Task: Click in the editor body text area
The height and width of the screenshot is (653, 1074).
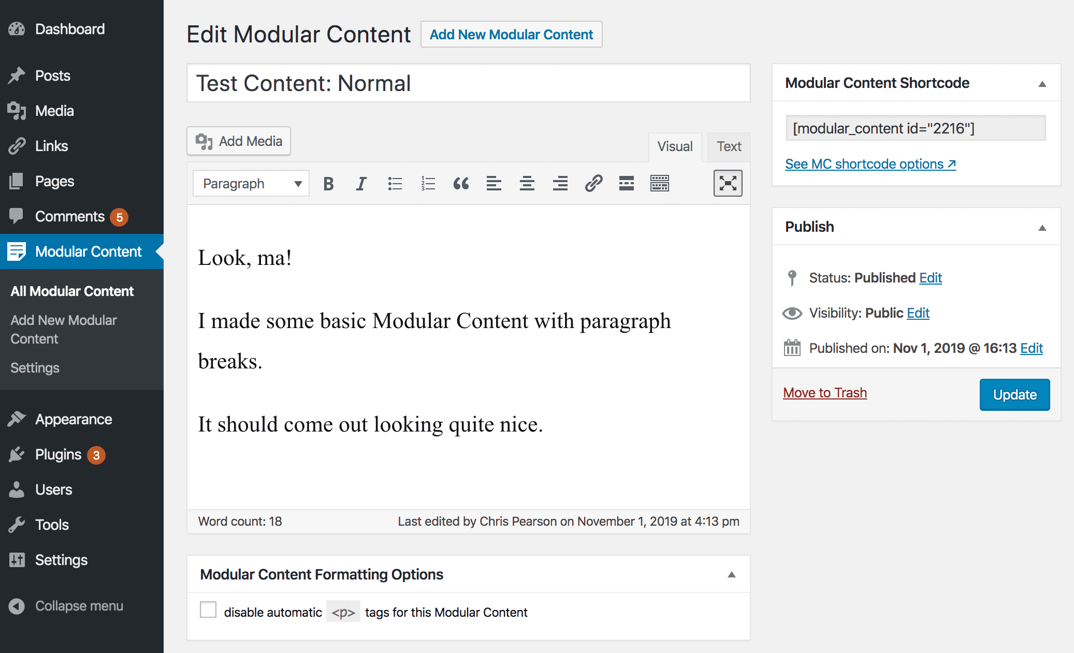Action: tap(469, 357)
